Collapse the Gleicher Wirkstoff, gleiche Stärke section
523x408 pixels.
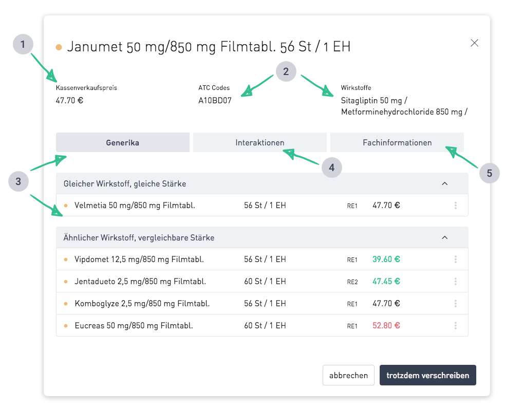(444, 184)
